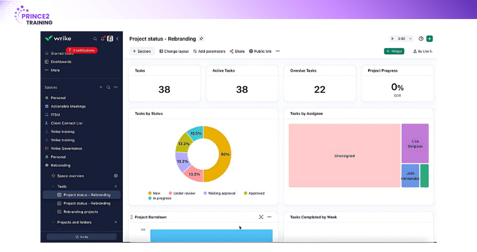Start the time tracker play button

click(393, 39)
